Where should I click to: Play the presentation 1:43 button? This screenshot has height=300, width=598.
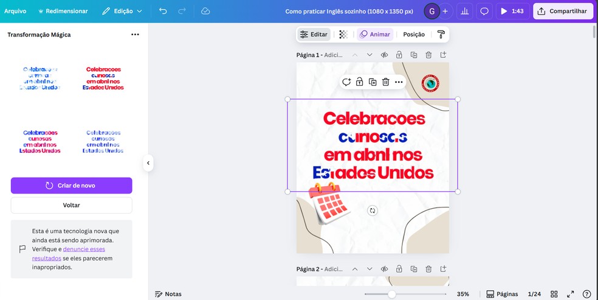click(x=512, y=11)
